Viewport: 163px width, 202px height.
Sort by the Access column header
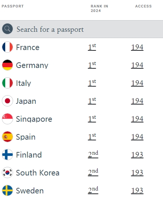(x=143, y=6)
